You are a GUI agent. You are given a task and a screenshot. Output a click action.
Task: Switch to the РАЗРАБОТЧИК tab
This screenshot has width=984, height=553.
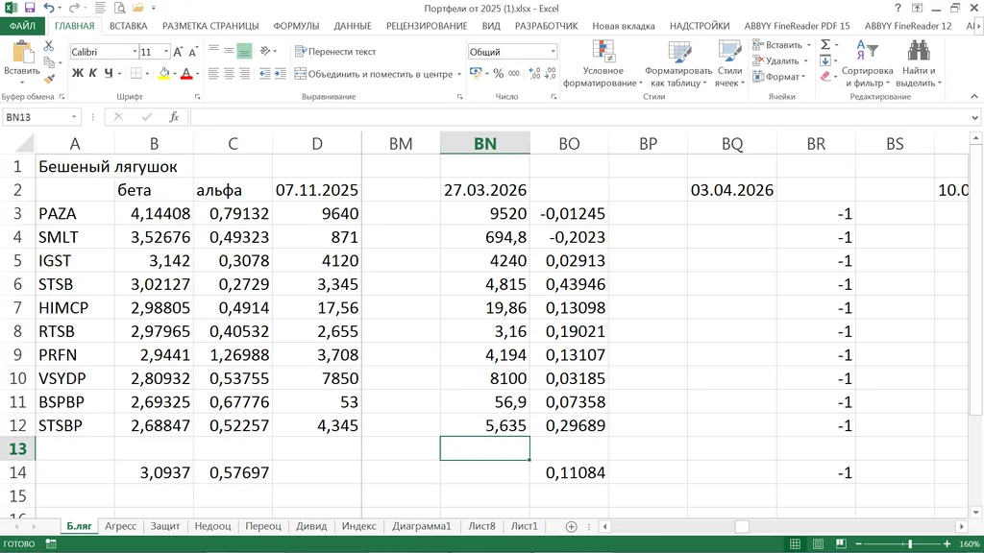point(546,26)
